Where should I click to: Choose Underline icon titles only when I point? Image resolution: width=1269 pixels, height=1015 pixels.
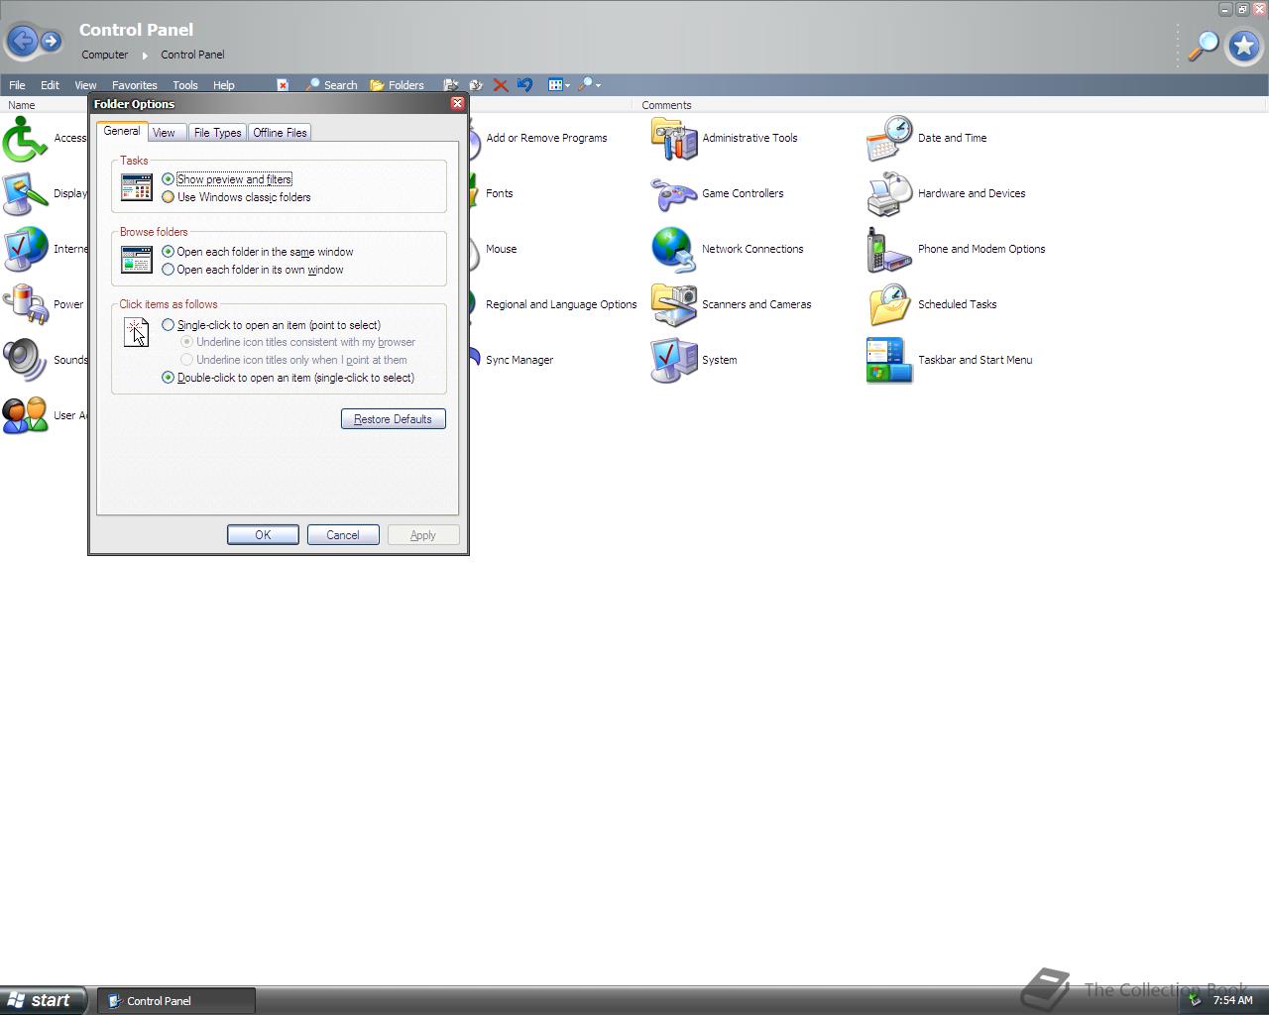click(x=293, y=360)
